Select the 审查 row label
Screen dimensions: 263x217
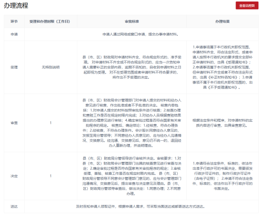coord(14,123)
